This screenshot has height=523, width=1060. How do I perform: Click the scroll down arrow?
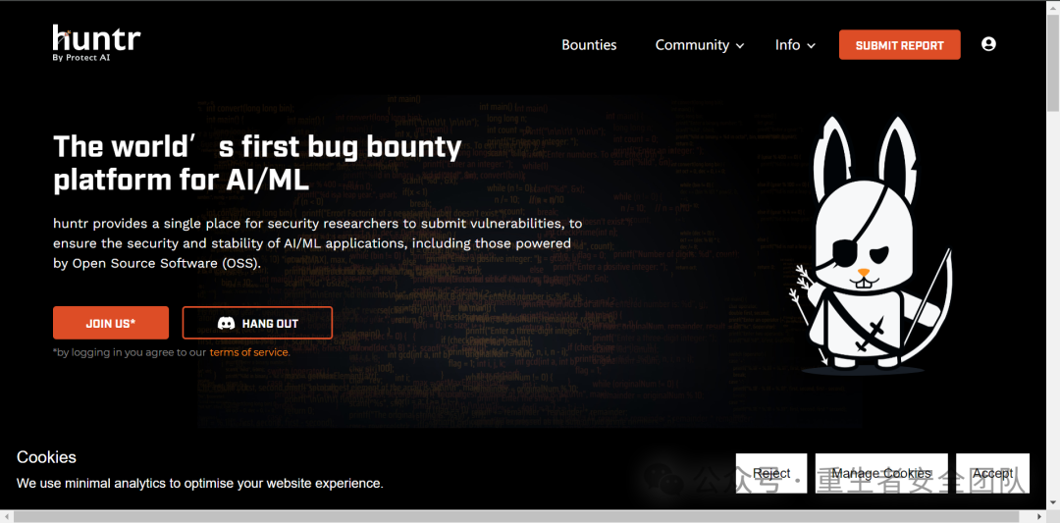coord(1053,504)
